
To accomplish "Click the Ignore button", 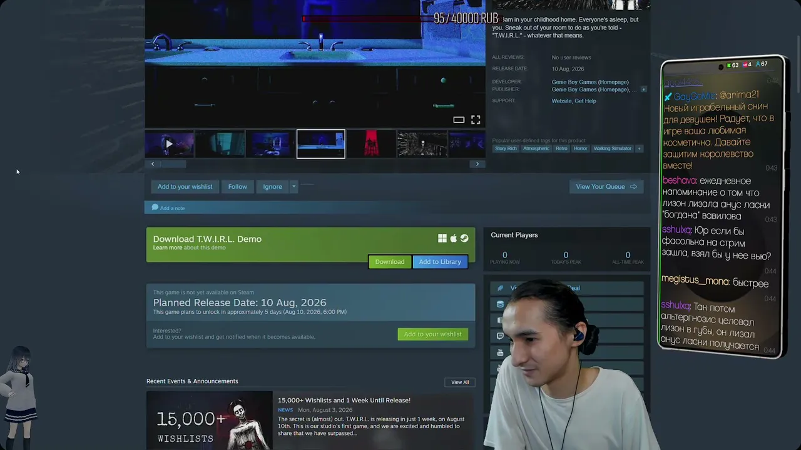I will tap(272, 186).
